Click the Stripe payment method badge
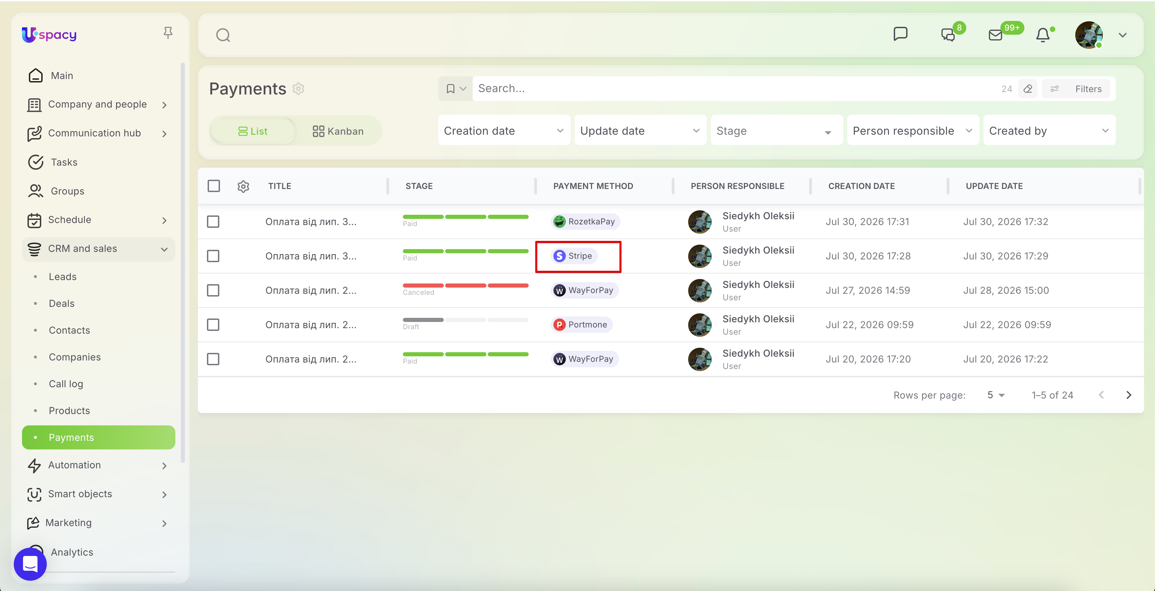This screenshot has width=1155, height=591. click(x=574, y=256)
